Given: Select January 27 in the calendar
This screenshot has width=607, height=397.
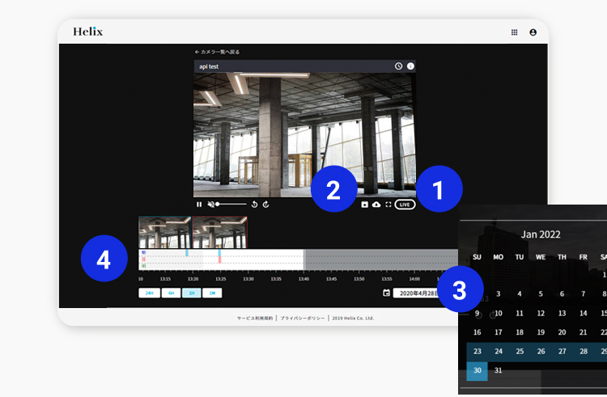Looking at the screenshot, I should 562,352.
